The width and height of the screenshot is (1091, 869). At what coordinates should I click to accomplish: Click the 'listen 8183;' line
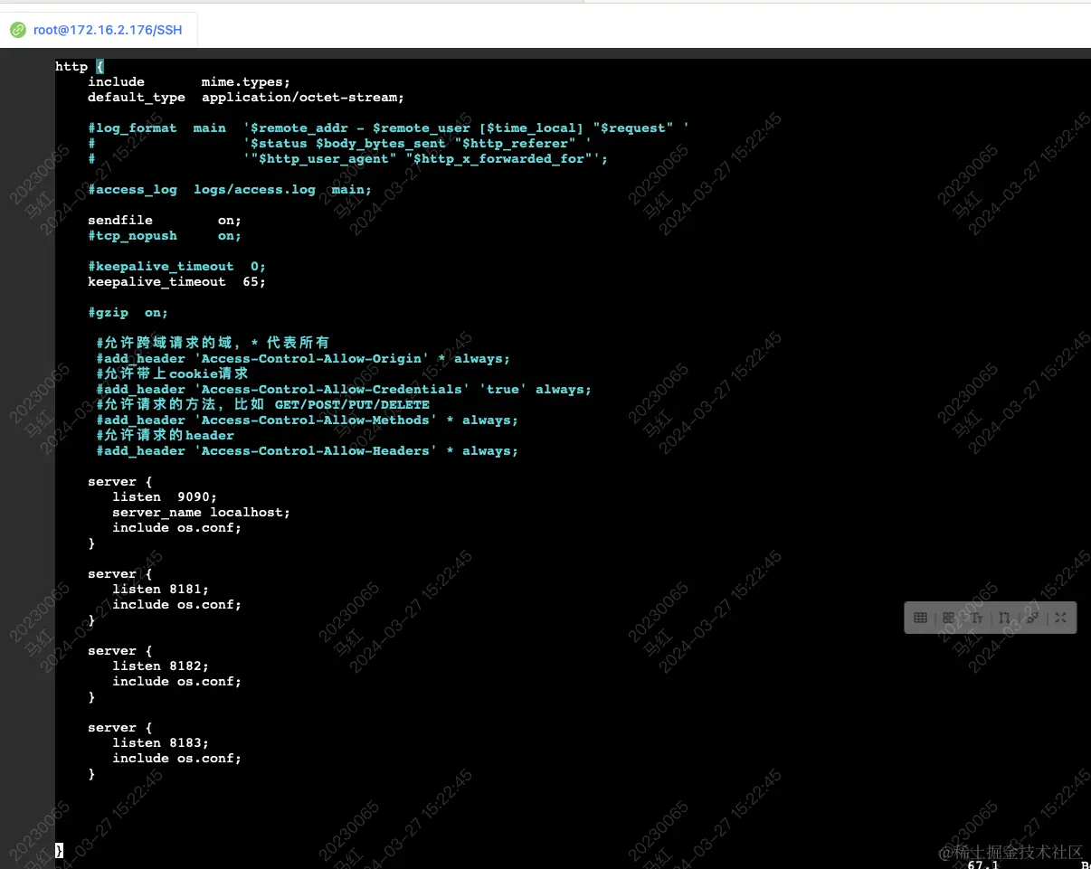click(x=161, y=742)
